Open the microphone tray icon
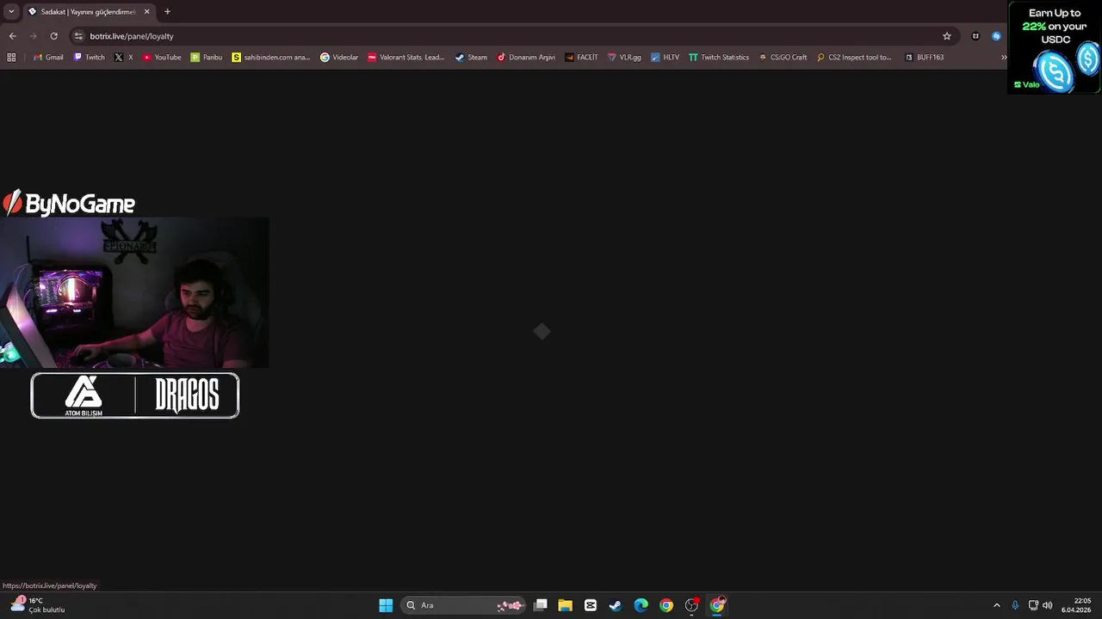Image resolution: width=1102 pixels, height=619 pixels. [1015, 605]
